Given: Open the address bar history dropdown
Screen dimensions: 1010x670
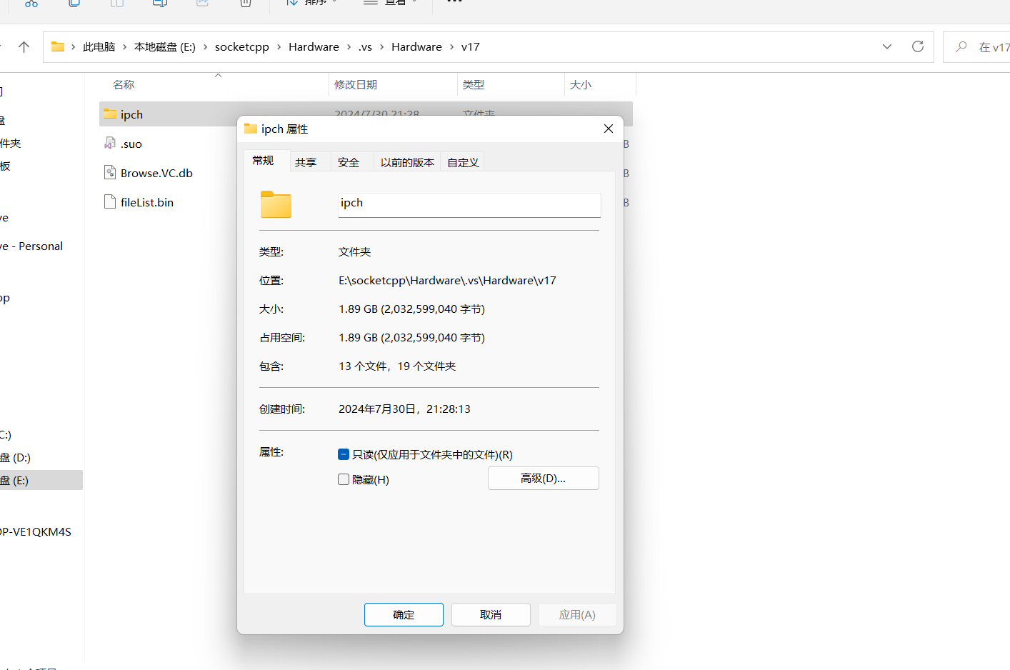Looking at the screenshot, I should (x=887, y=46).
